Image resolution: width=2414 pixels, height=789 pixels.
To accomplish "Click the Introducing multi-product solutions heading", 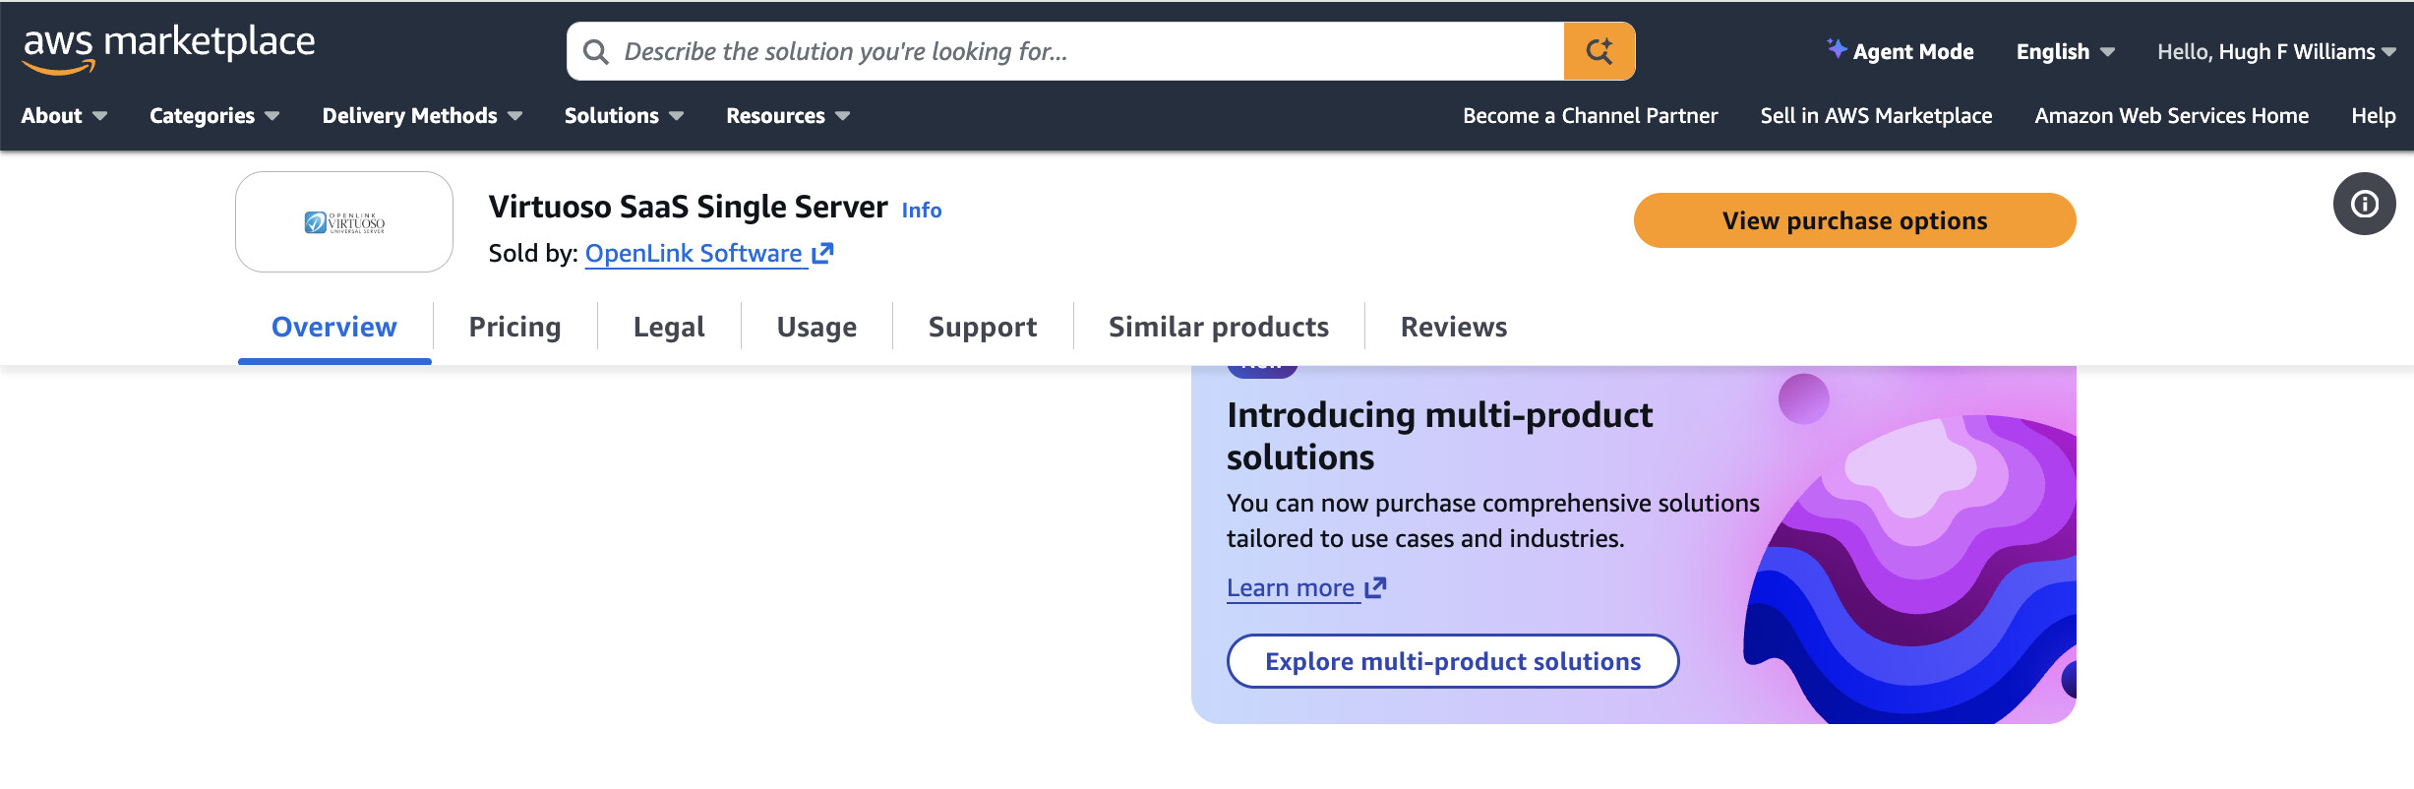I will pyautogui.click(x=1439, y=436).
